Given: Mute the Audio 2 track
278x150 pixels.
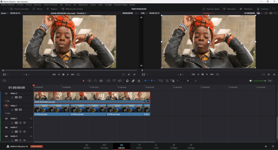Looking at the screenshot, I should point(25,132).
